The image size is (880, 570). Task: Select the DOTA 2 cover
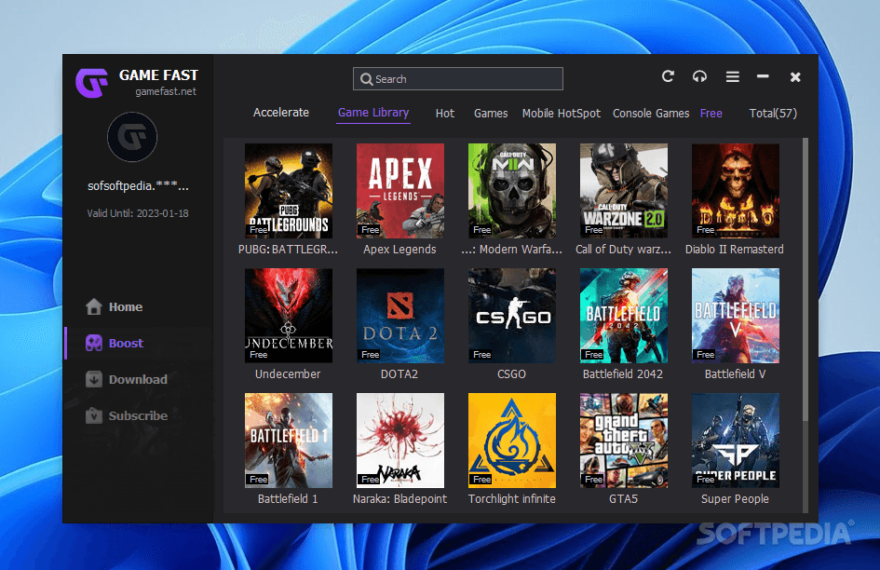(x=400, y=316)
